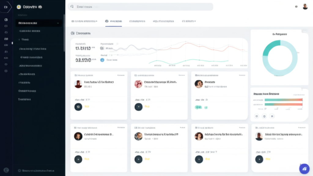Open the dropdown arrow on the first navigation tab
The height and width of the screenshot is (176, 313).
pos(97,21)
